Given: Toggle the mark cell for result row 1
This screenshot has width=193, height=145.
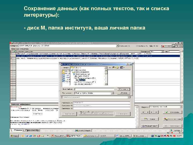Looking at the screenshot, I should coord(14,54).
